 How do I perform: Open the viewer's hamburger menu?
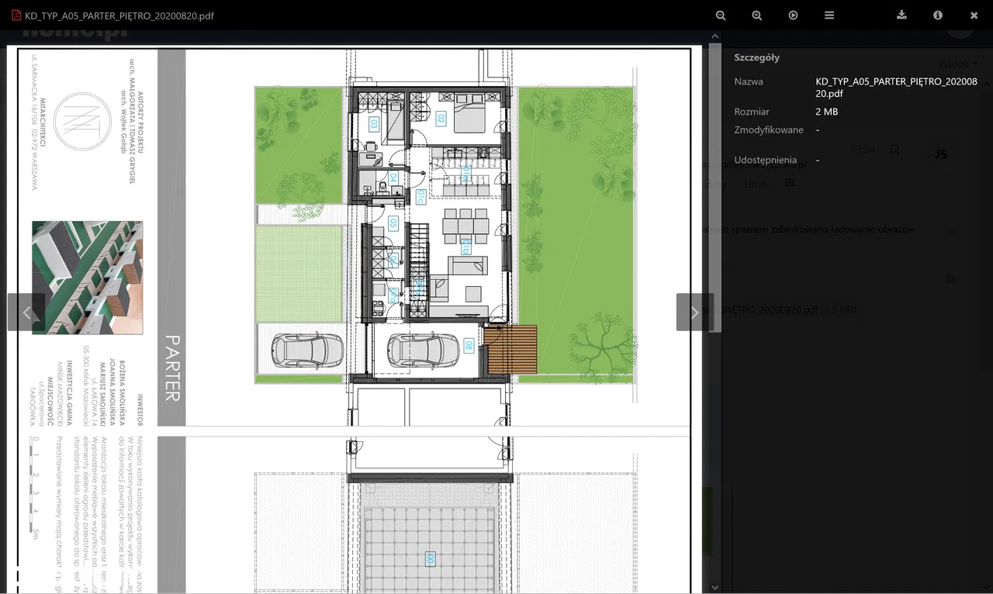click(x=829, y=16)
